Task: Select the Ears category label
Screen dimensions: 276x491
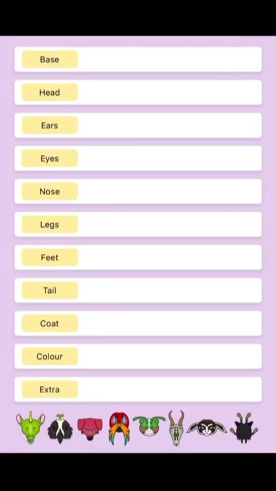Action: 50,126
